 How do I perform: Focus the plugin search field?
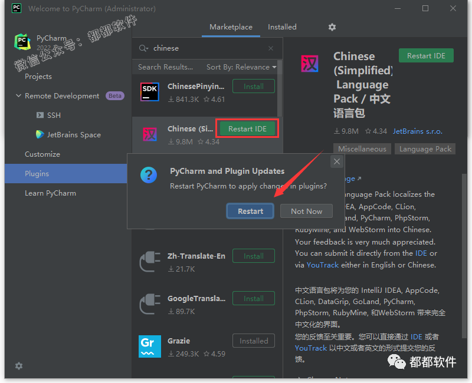click(208, 48)
